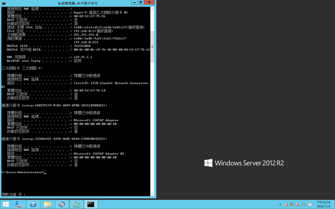Close the Command Prompt window
Screen dimensions: 335x209
pos(149,2)
